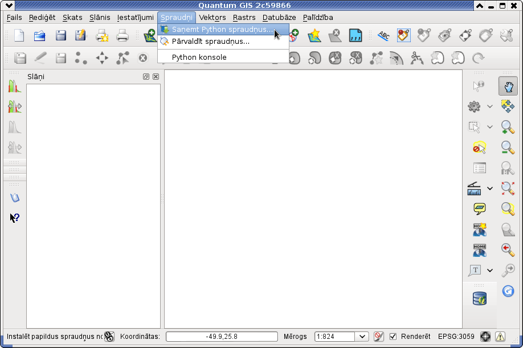Screen dimensions: 523x348
Task: Open the Mērogs scale dropdown arrow
Action: [362, 337]
